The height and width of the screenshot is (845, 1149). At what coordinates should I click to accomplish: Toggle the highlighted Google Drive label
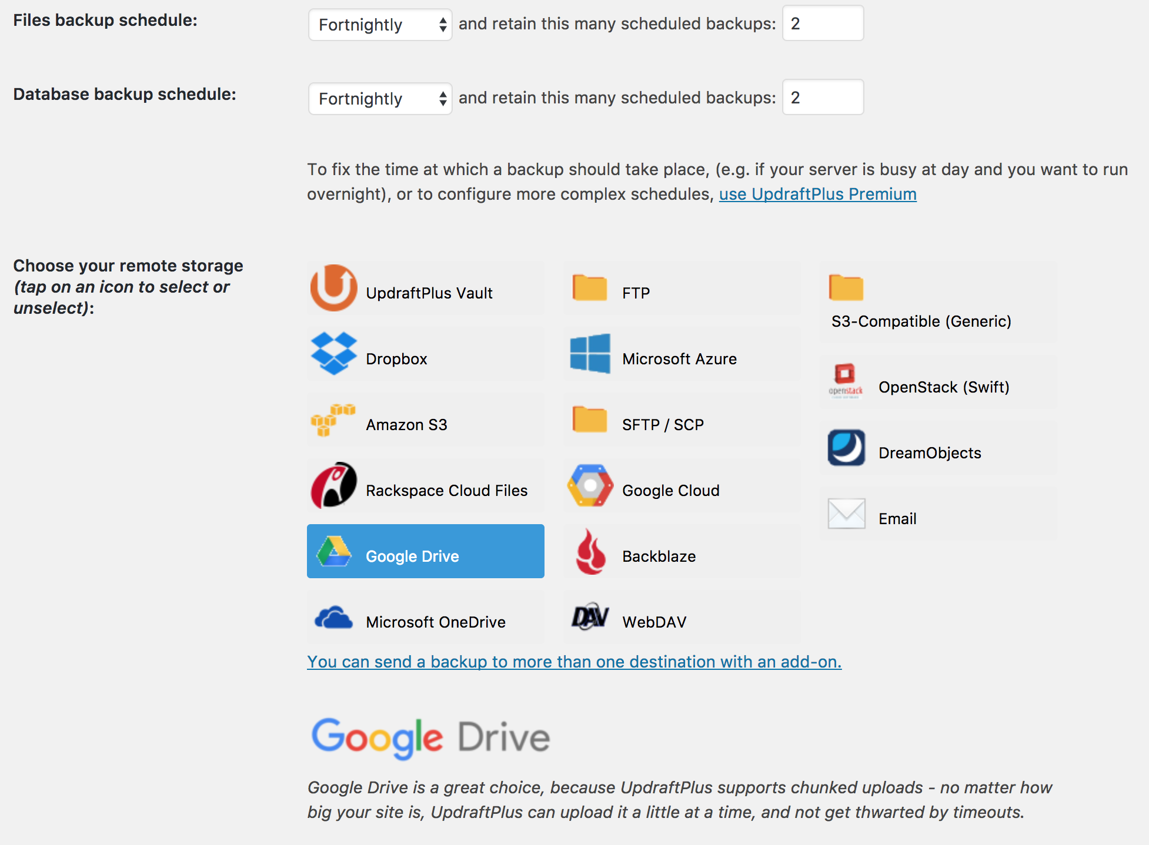412,556
